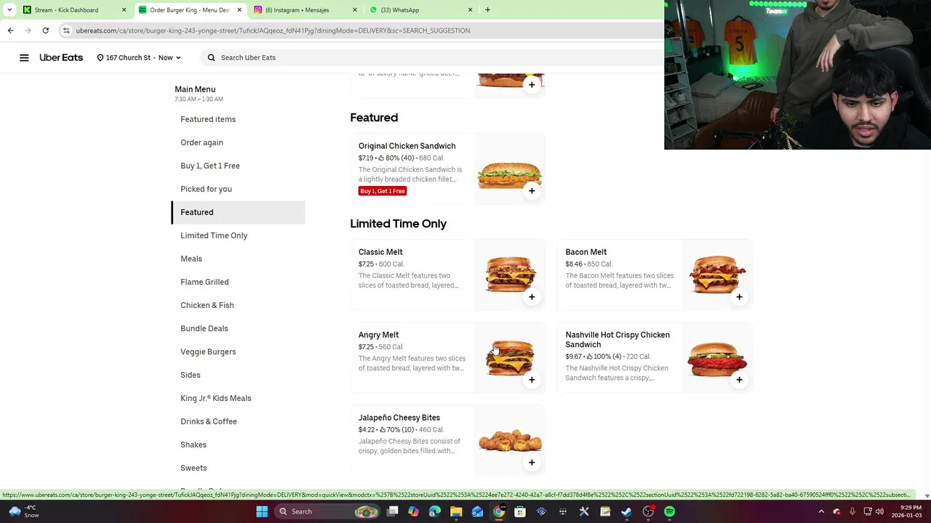The width and height of the screenshot is (931, 523).
Task: Reload the current page
Action: coord(45,31)
